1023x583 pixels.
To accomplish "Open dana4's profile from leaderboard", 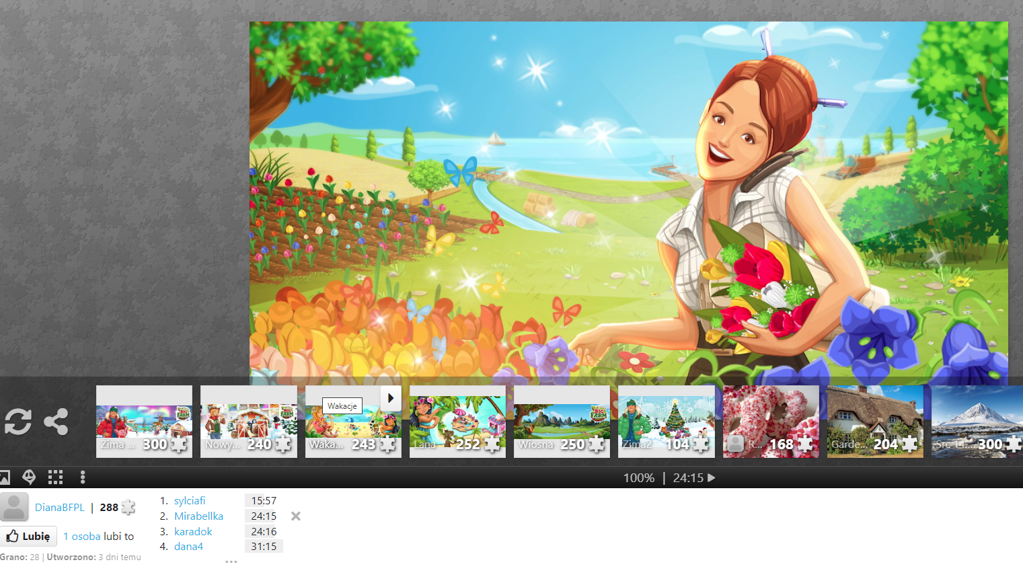I will click(188, 547).
